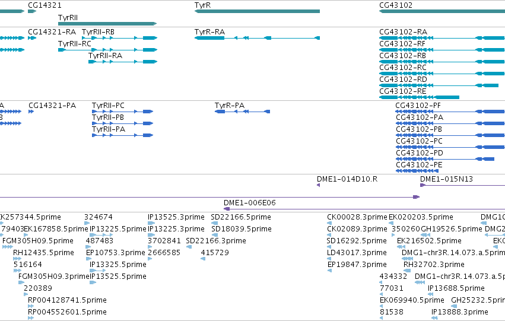
Task: Select the IP13325.5prime EST label
Action: coord(118,265)
